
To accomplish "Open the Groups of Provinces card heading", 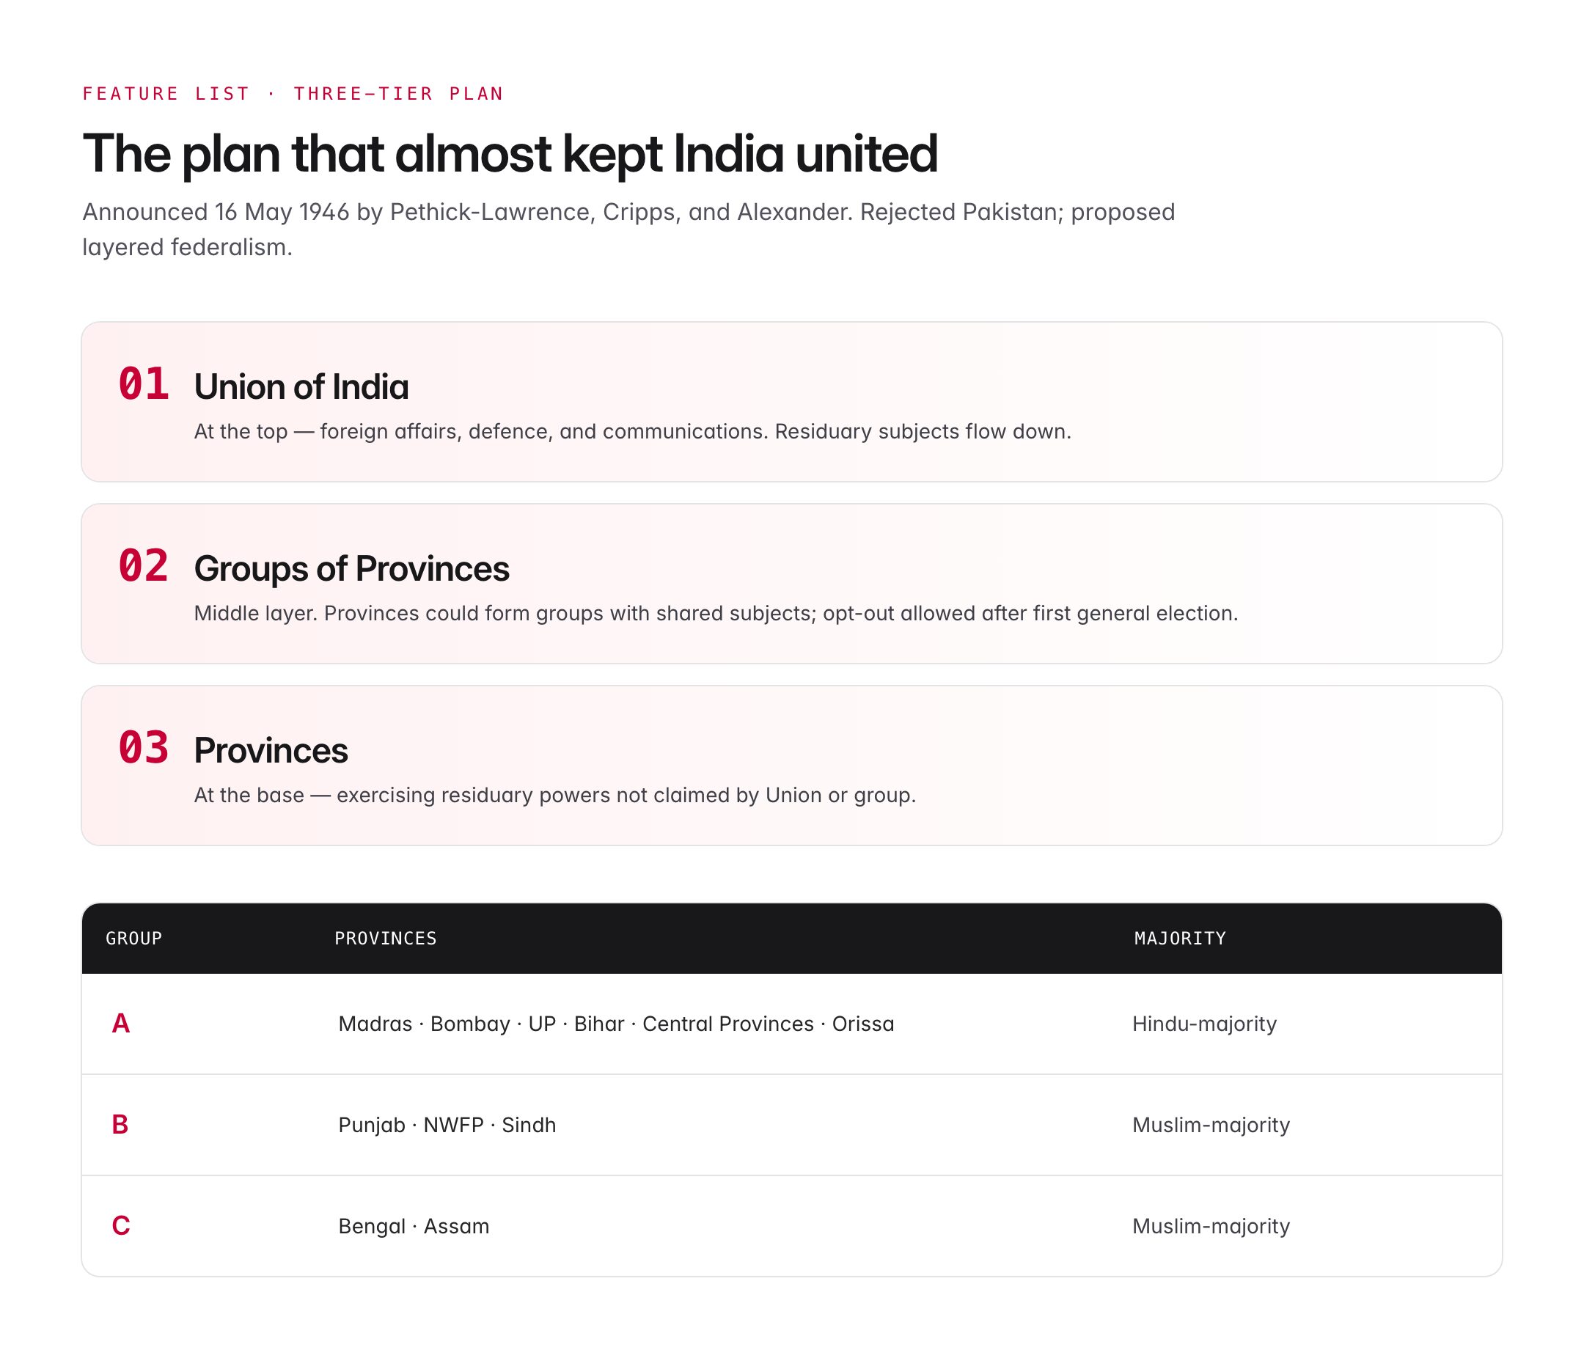I will 352,568.
